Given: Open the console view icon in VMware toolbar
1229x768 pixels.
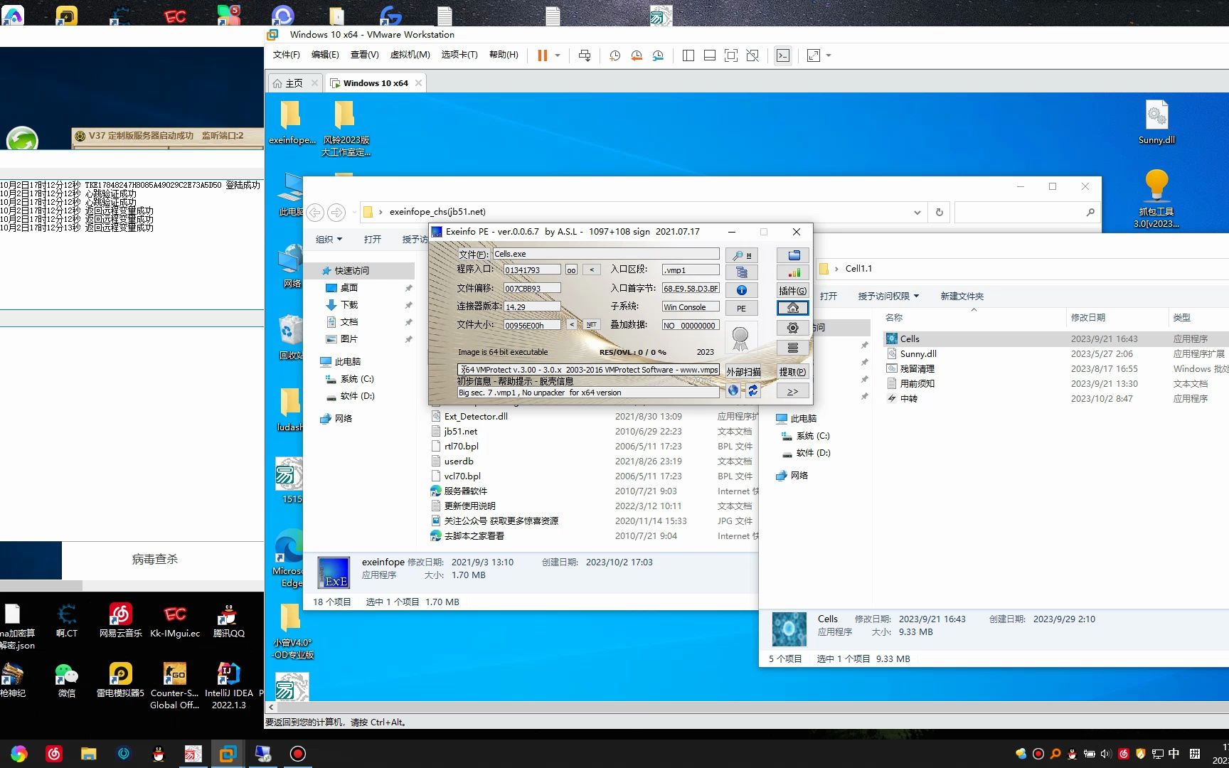Looking at the screenshot, I should (x=783, y=55).
